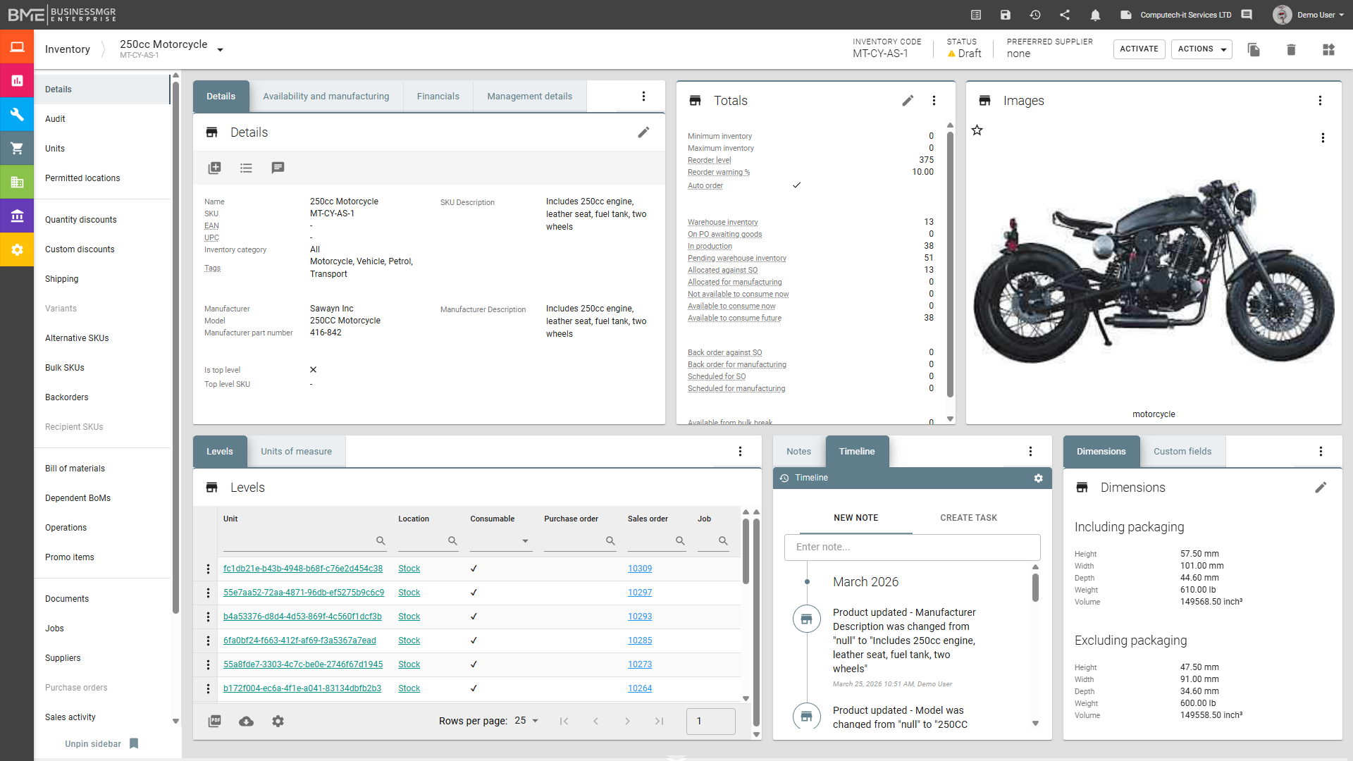
Task: Export Levels table to PDF icon
Action: [215, 721]
